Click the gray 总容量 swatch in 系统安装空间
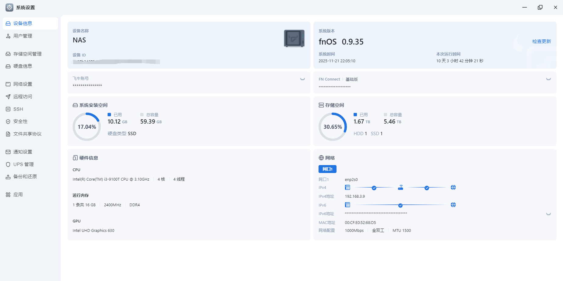Viewport: 563px width, 281px height. (x=142, y=115)
